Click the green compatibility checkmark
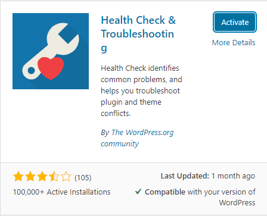This screenshot has height=216, width=267. click(x=138, y=192)
